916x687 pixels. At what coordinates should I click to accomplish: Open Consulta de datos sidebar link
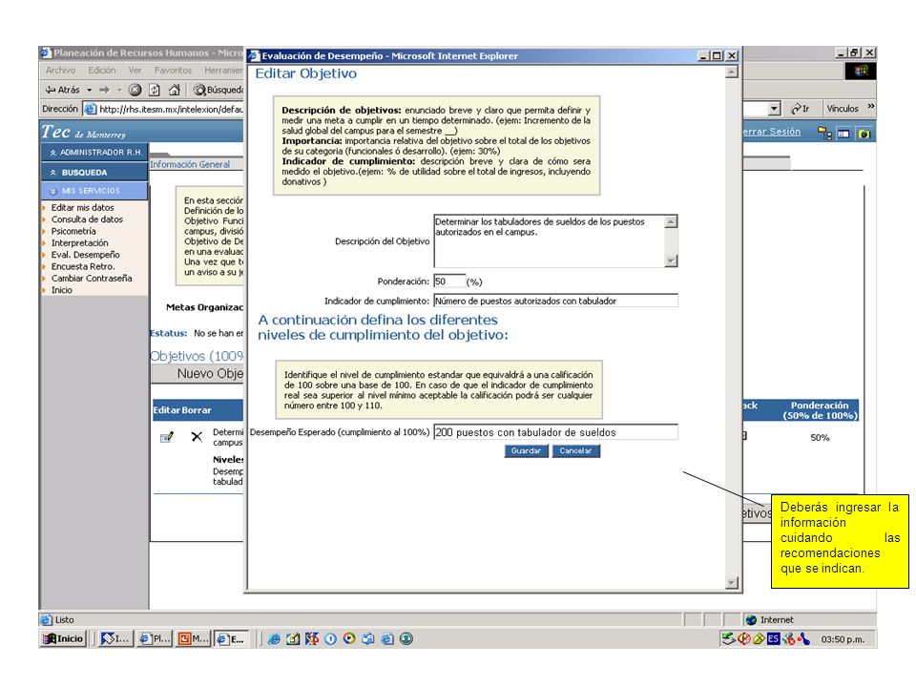(87, 219)
